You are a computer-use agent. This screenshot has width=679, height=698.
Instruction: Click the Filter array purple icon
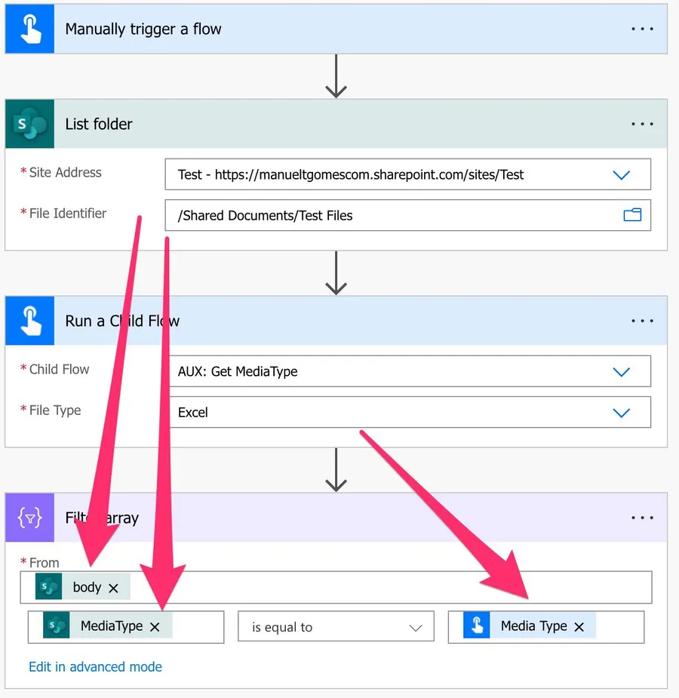(29, 518)
